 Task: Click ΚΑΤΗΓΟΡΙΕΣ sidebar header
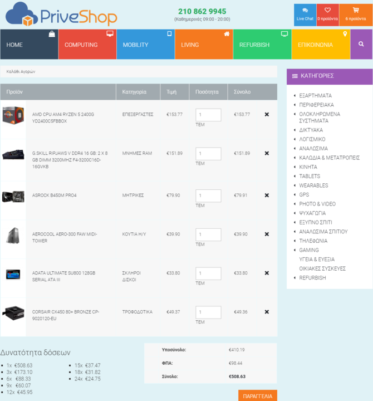(x=330, y=76)
